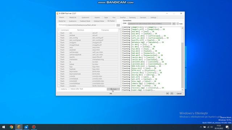The height and width of the screenshot is (130, 232).
Task: Toggle the Auto checkbox
Action: click(x=178, y=23)
